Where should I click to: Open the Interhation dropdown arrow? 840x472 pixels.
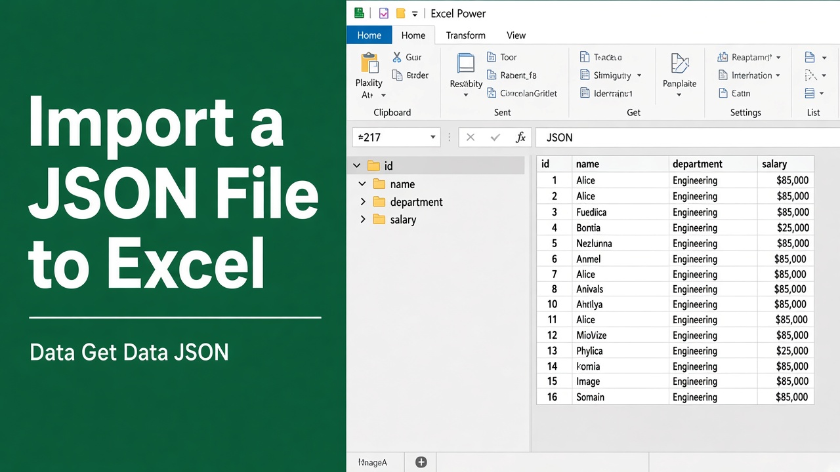[778, 76]
